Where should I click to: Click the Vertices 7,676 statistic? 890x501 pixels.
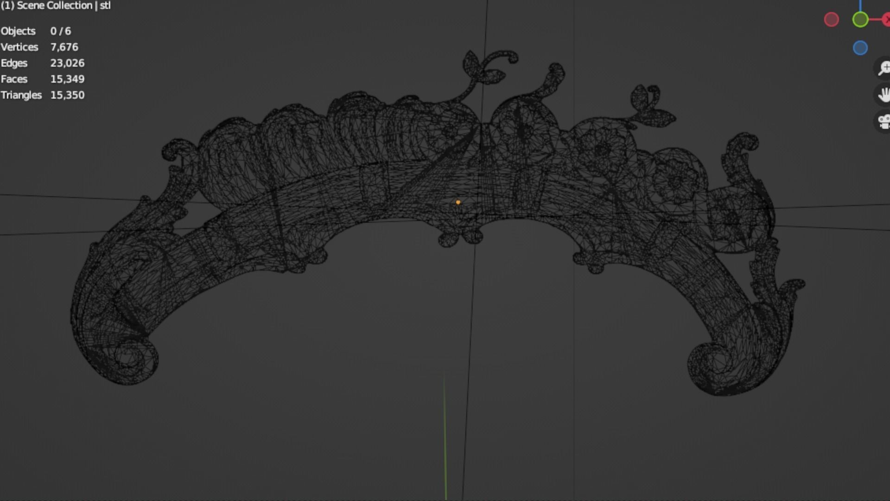coord(39,47)
